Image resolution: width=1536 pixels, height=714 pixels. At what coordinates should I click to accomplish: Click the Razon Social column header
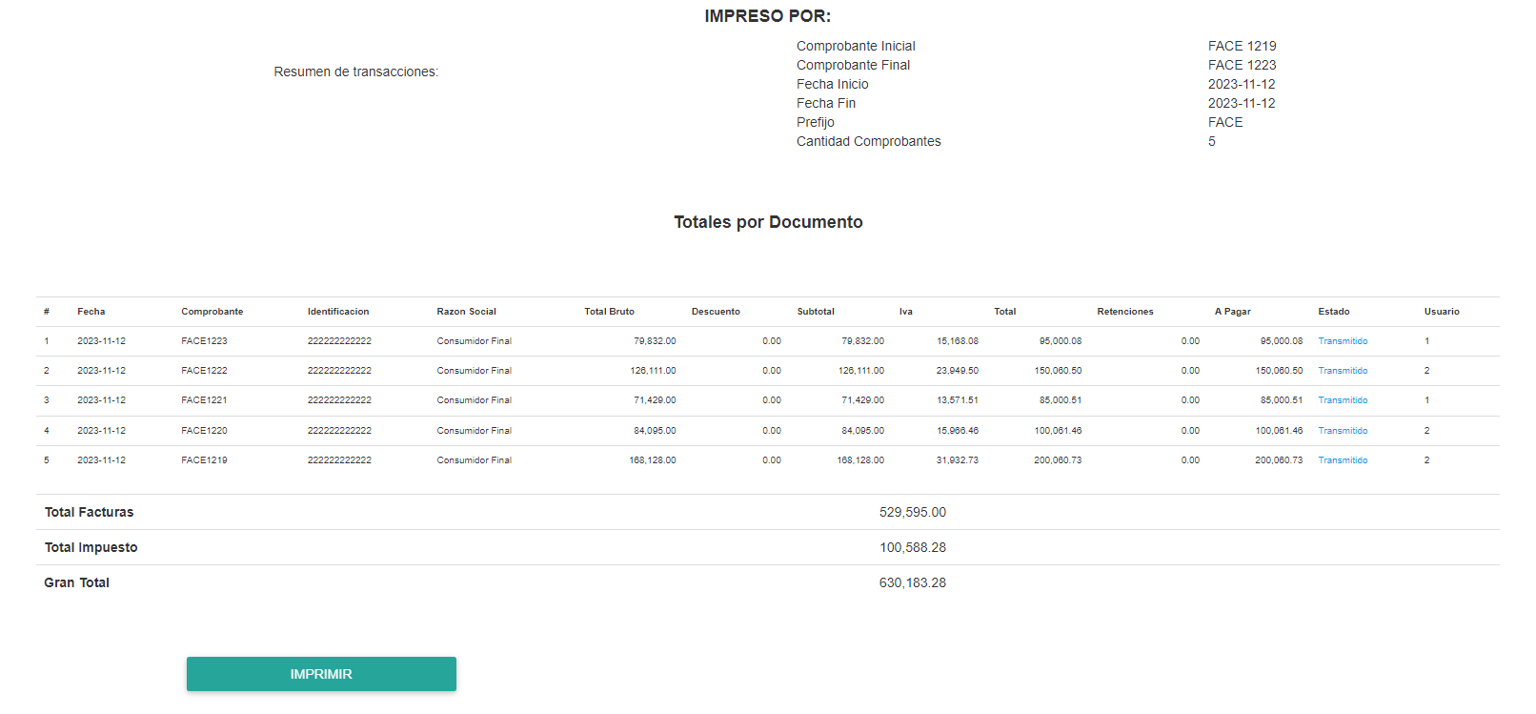[x=466, y=312]
